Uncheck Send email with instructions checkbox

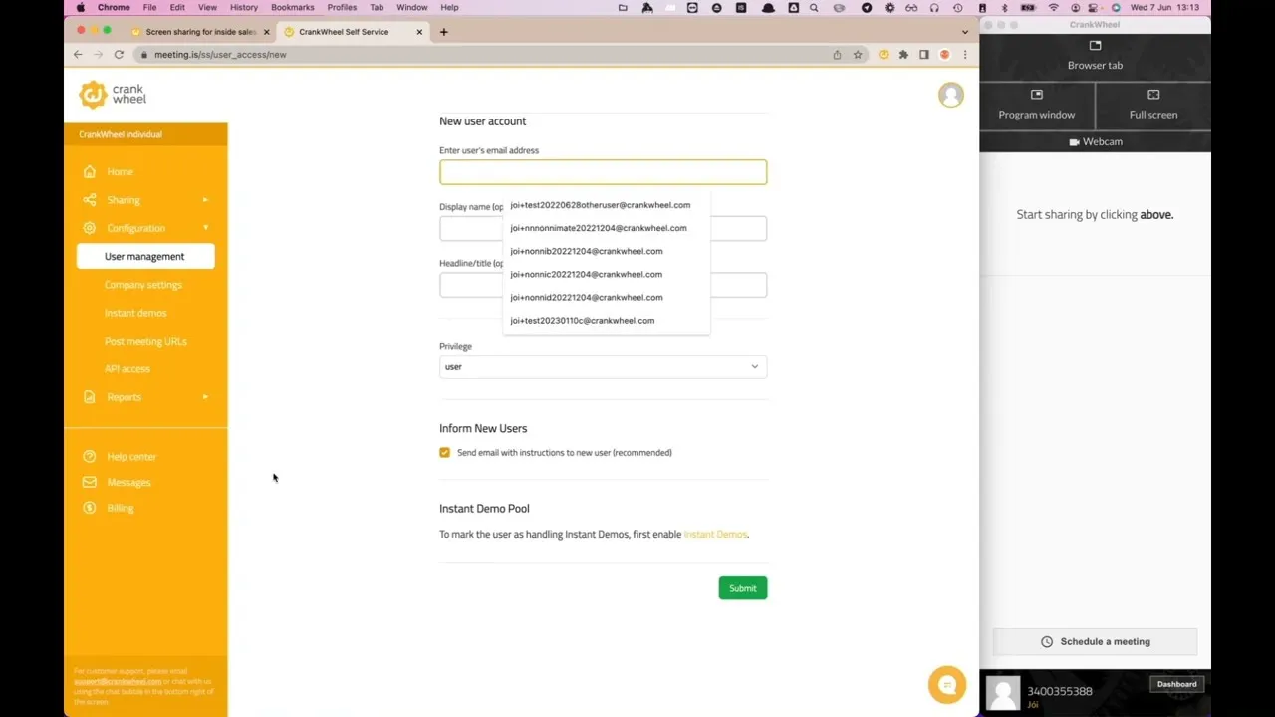coord(445,453)
